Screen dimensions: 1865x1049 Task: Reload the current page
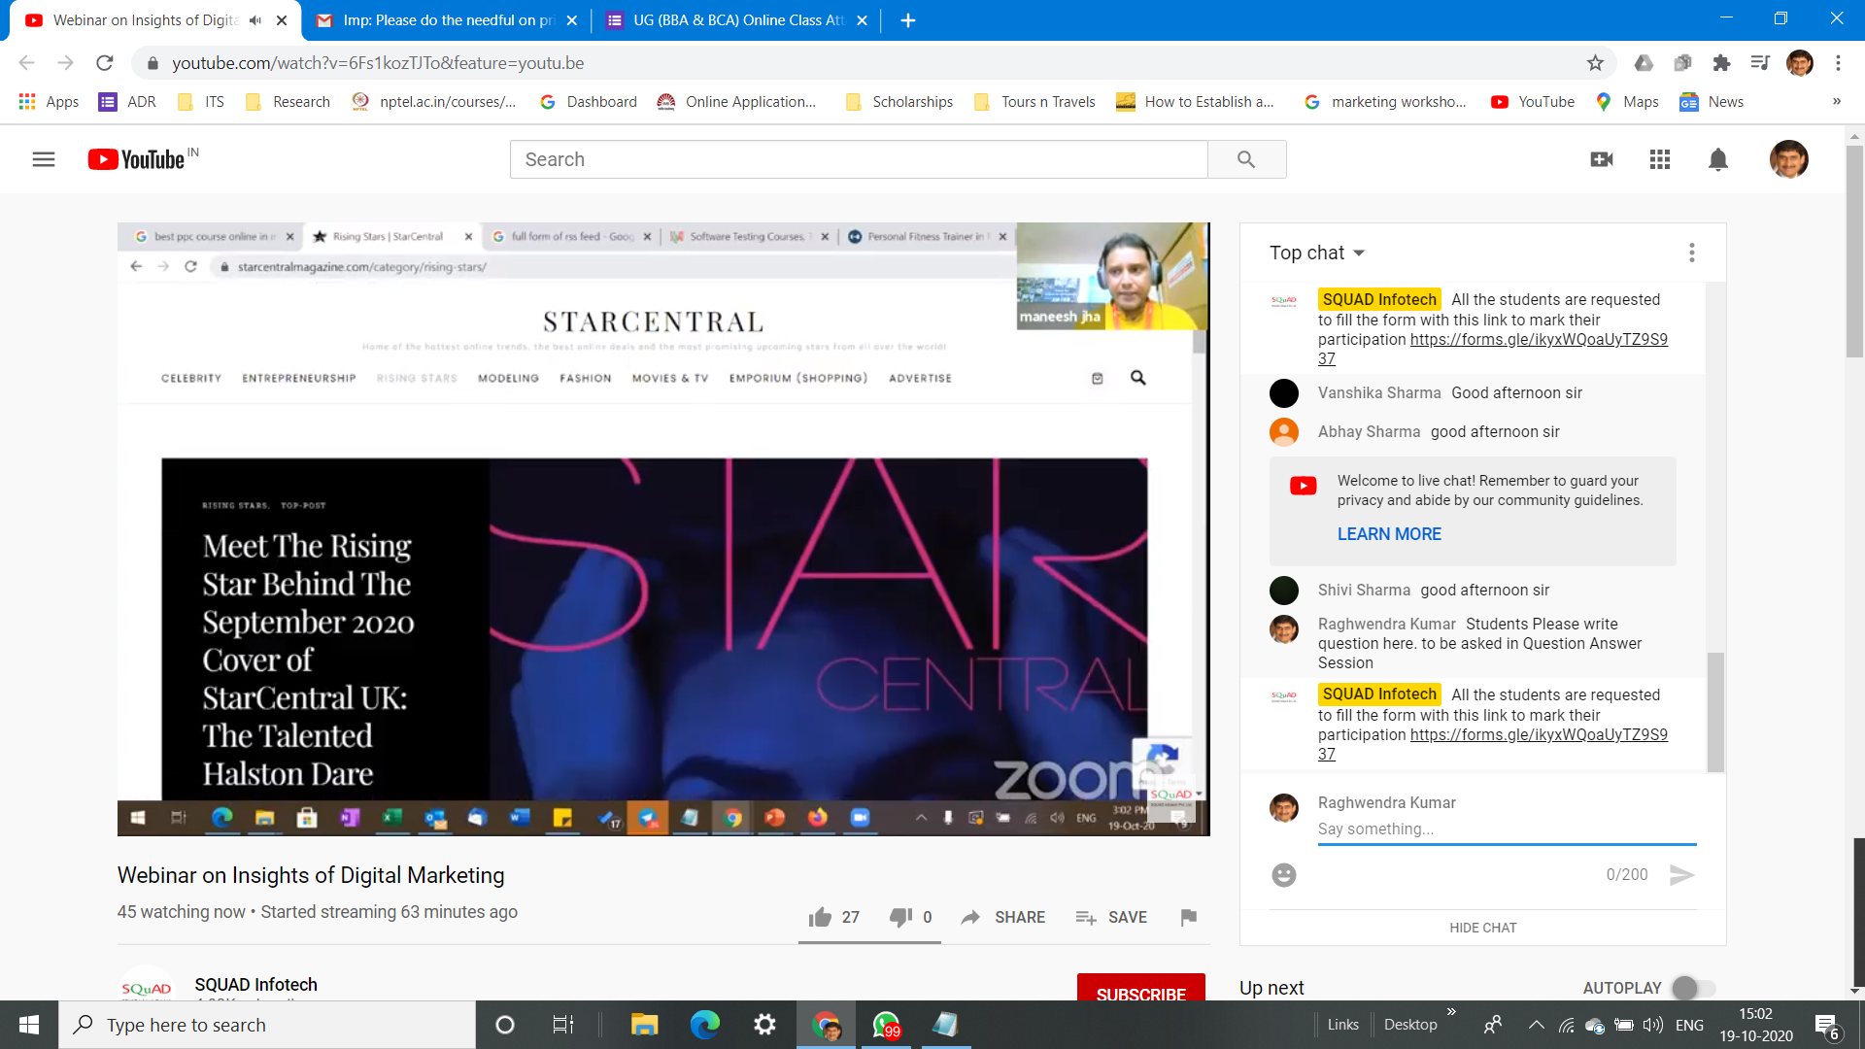pyautogui.click(x=105, y=63)
